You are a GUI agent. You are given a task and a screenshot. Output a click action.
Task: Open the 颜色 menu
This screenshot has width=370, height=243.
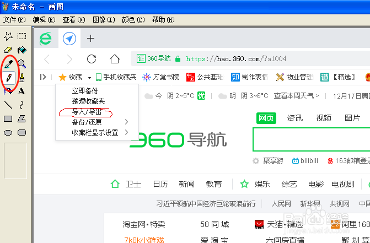(x=133, y=20)
